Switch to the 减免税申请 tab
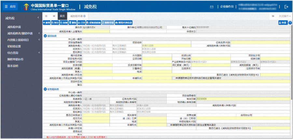293x139 pixels. pos(77,16)
